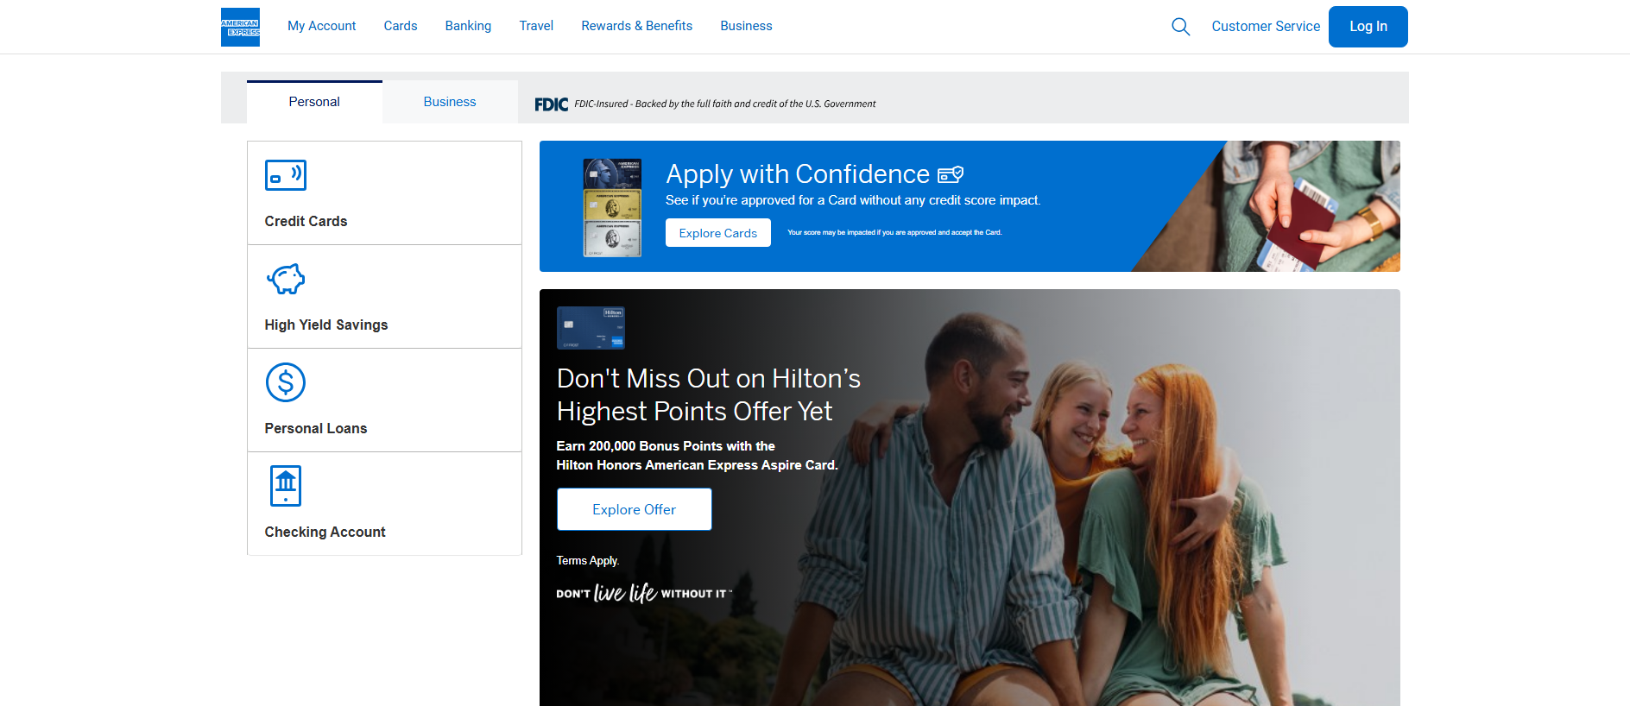Image resolution: width=1630 pixels, height=706 pixels.
Task: Click the Hilton 'Highest Points Offer Yet' headline
Action: coord(709,394)
